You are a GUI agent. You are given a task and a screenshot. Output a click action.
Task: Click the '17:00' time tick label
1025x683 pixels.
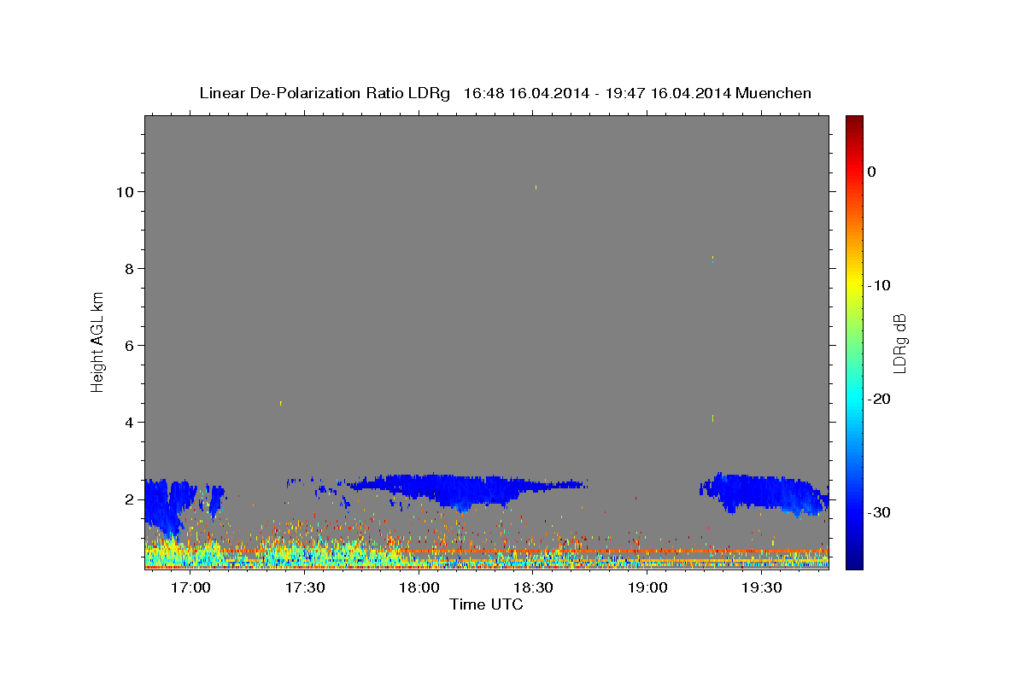190,588
